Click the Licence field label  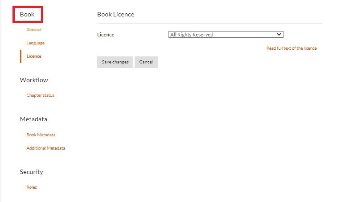[106, 35]
